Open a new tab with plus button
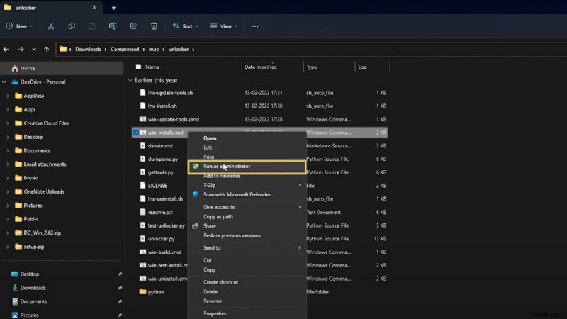Viewport: 567px width, 319px height. coord(114,8)
